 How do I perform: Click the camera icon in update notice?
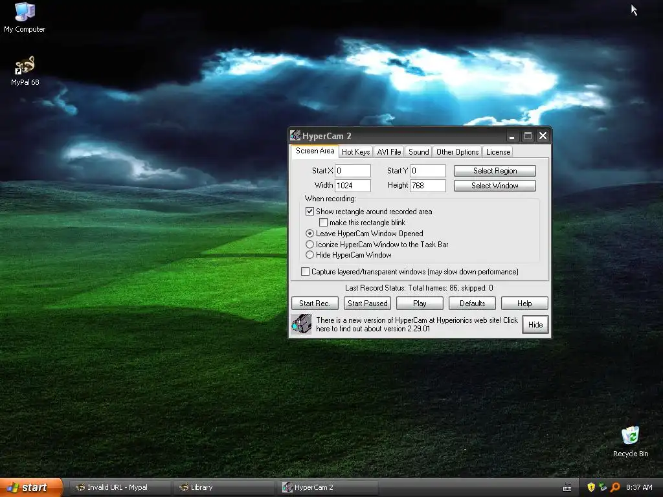click(302, 324)
